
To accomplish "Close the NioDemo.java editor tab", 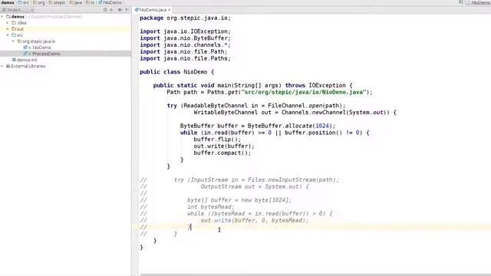I will click(x=170, y=10).
